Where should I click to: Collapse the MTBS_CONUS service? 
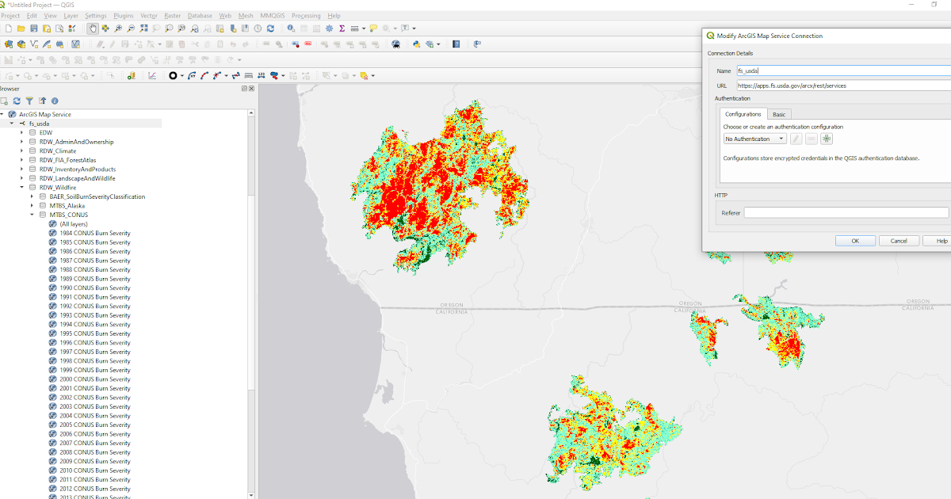click(x=32, y=215)
